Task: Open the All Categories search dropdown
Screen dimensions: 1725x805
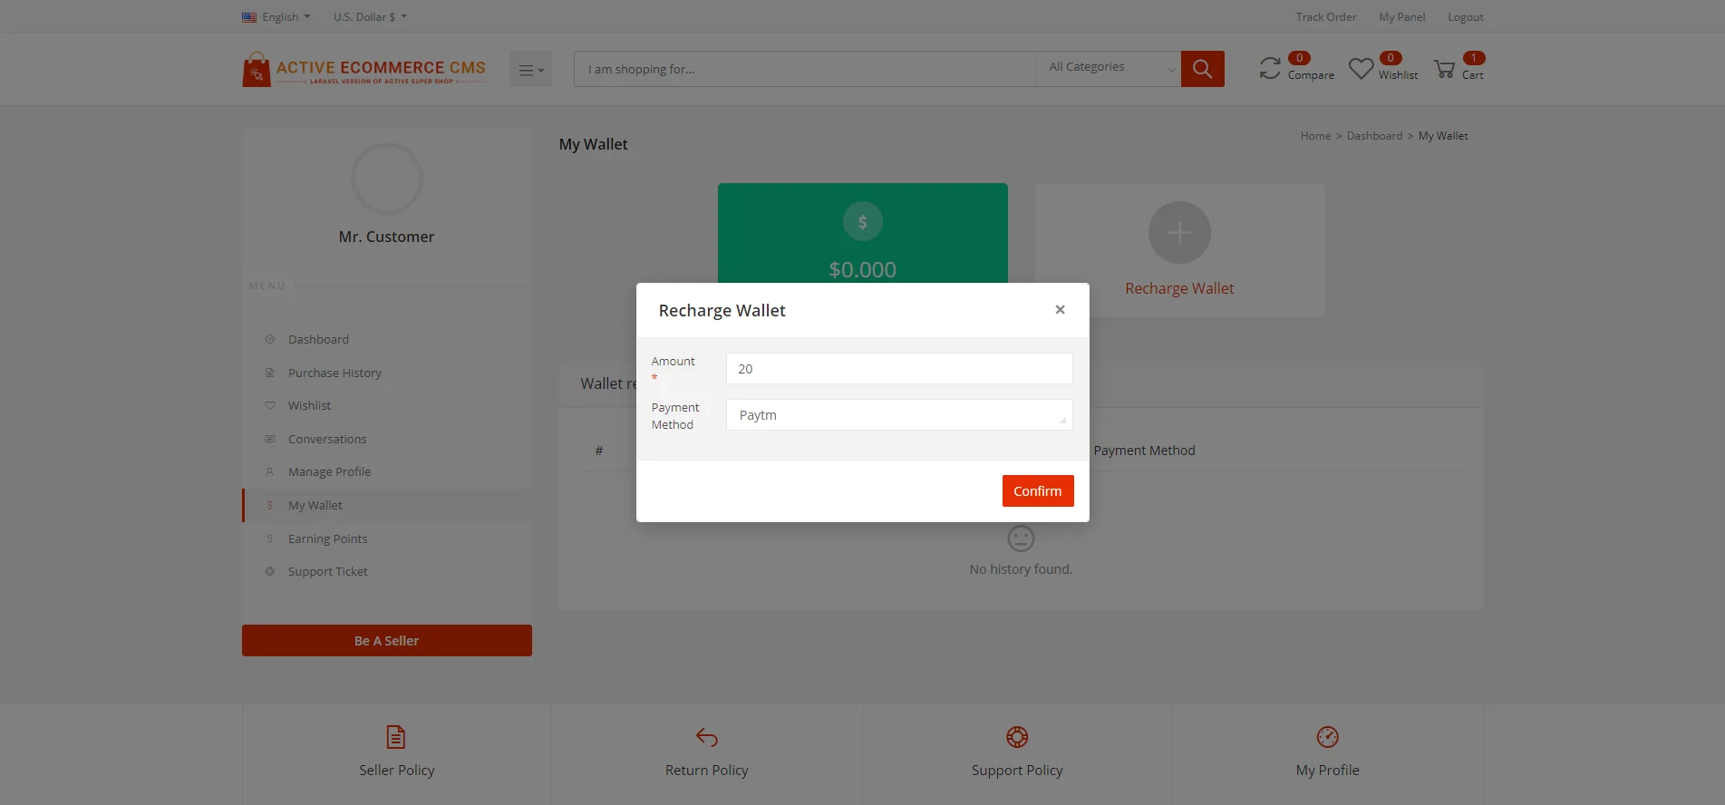Action: click(1108, 69)
